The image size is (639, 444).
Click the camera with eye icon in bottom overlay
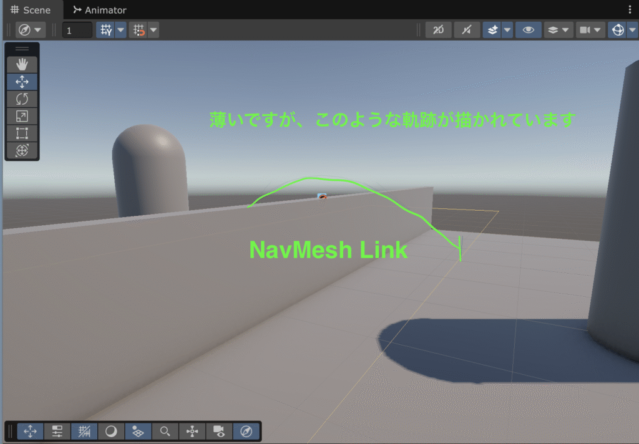[219, 431]
